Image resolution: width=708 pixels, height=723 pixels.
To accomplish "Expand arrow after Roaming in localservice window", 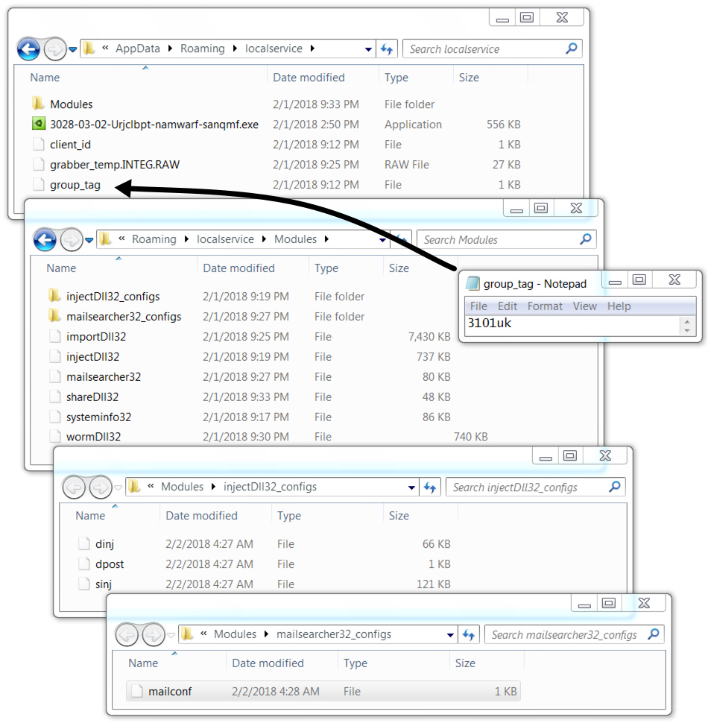I will [235, 48].
